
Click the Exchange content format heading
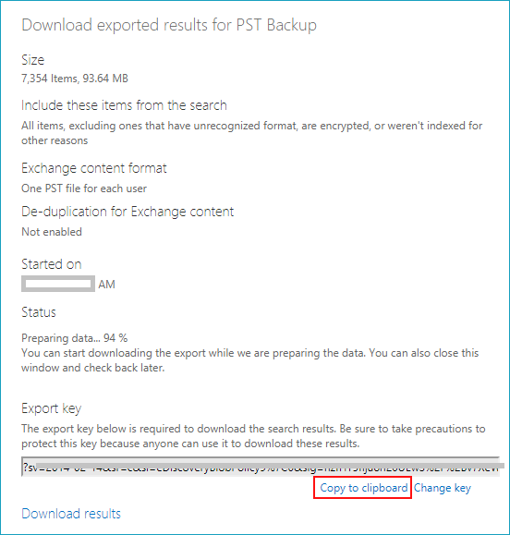point(94,168)
